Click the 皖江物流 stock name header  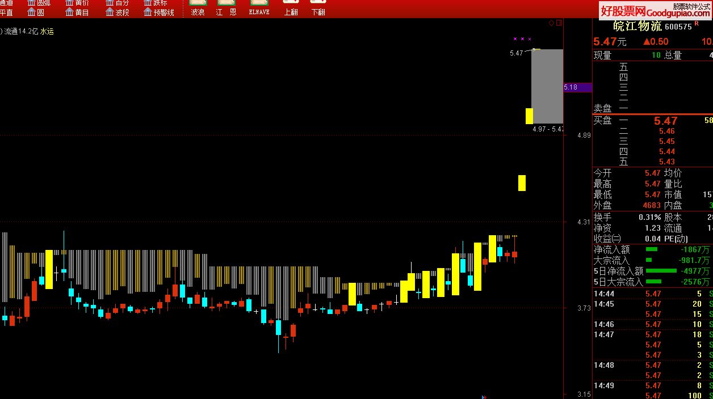[637, 26]
